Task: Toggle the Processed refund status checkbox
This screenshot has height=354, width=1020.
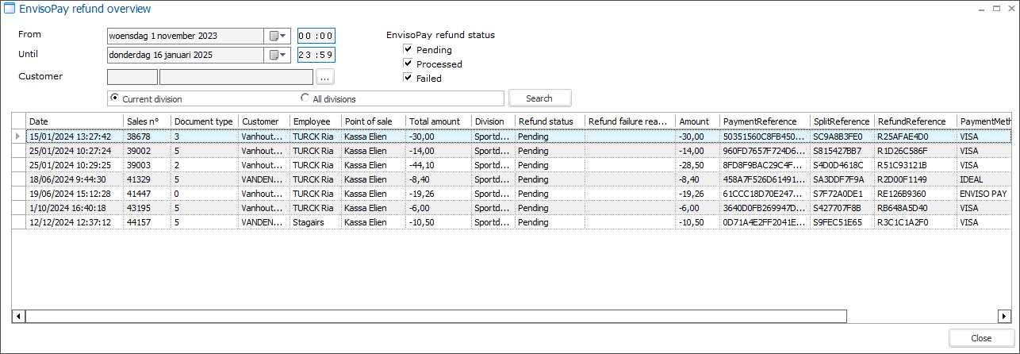Action: click(x=408, y=63)
